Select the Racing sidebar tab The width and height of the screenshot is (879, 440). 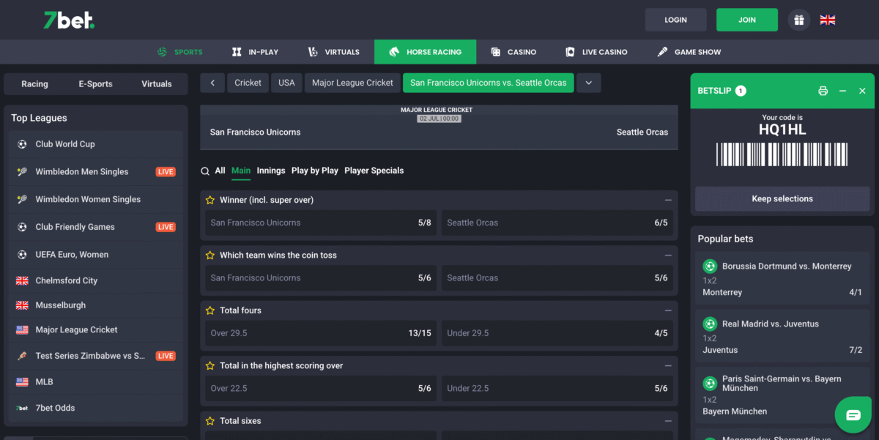pos(34,84)
